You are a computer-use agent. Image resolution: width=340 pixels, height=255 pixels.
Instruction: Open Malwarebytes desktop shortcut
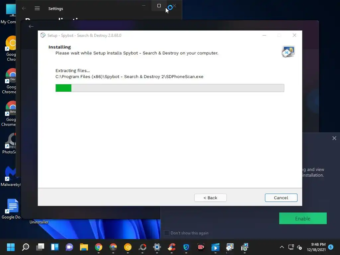(10, 176)
